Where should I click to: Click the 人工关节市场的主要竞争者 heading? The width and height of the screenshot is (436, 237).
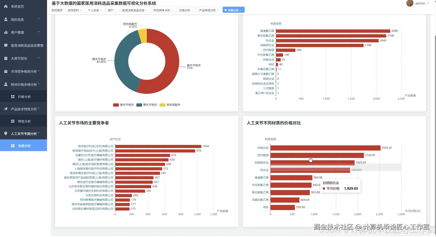[x=84, y=123]
